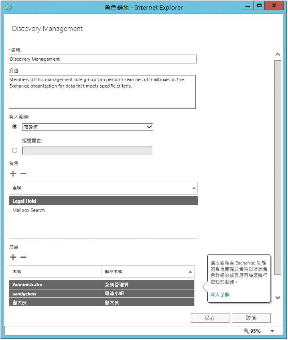Image resolution: width=288 pixels, height=340 pixels.
Task: Add a member with plus icon under 成員
Action: (13, 257)
